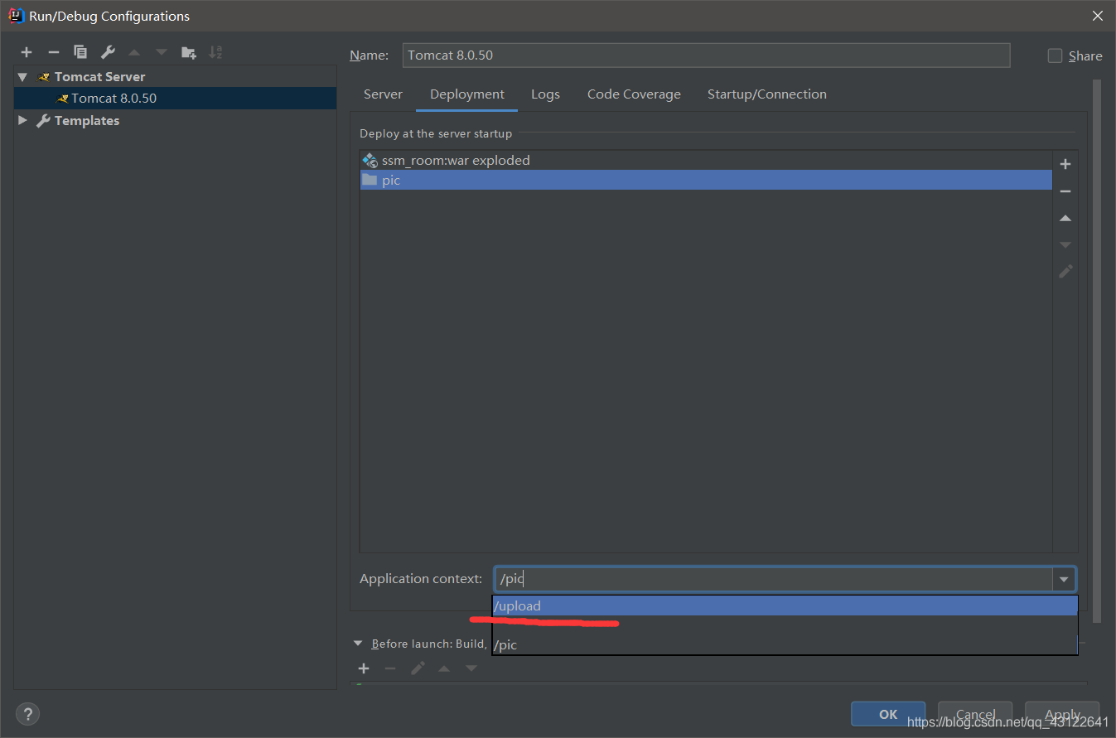Edit Before launch task pencil
This screenshot has height=738, width=1116.
coord(418,668)
